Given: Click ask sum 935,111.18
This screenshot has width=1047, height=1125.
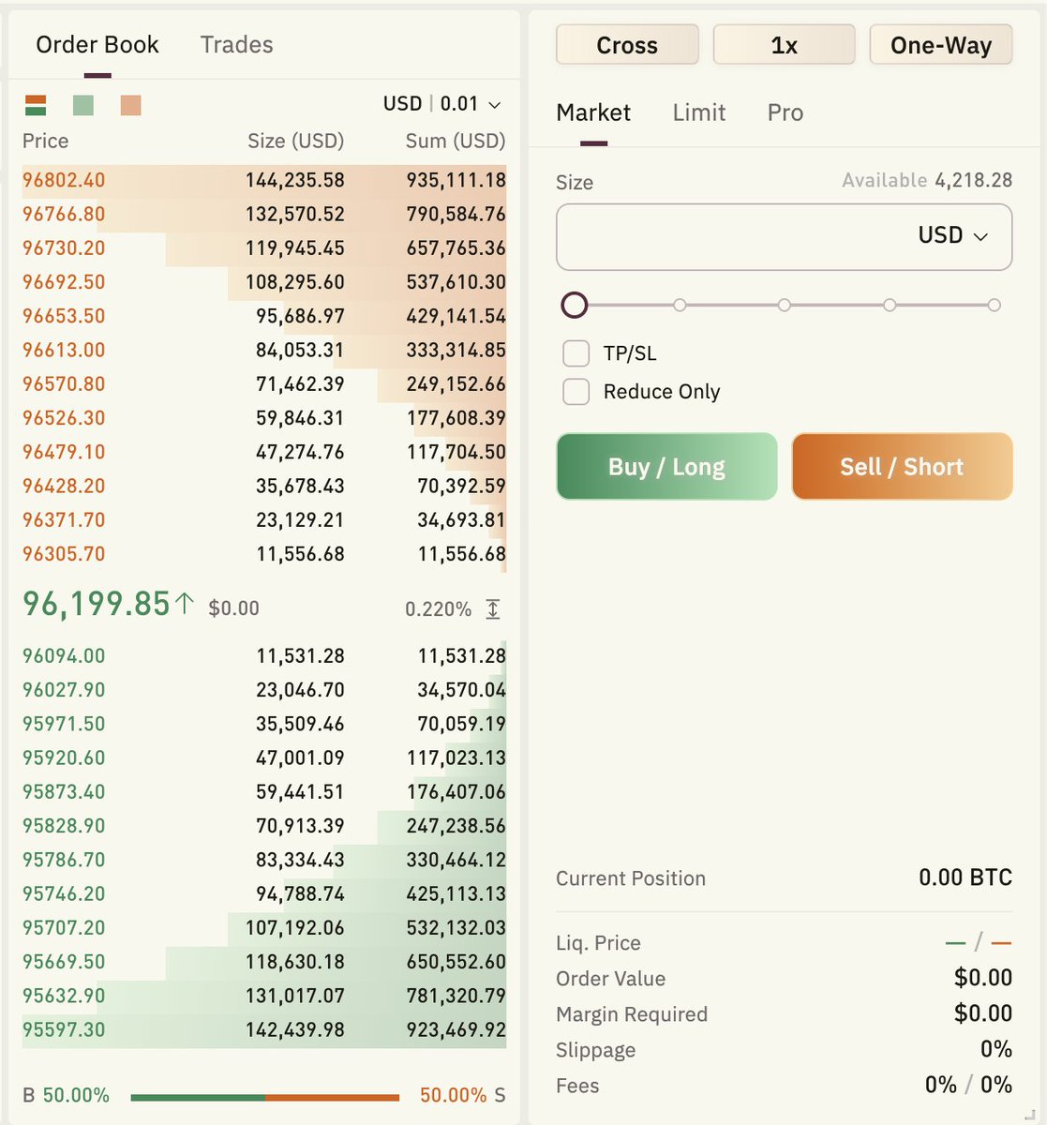Looking at the screenshot, I should (456, 180).
